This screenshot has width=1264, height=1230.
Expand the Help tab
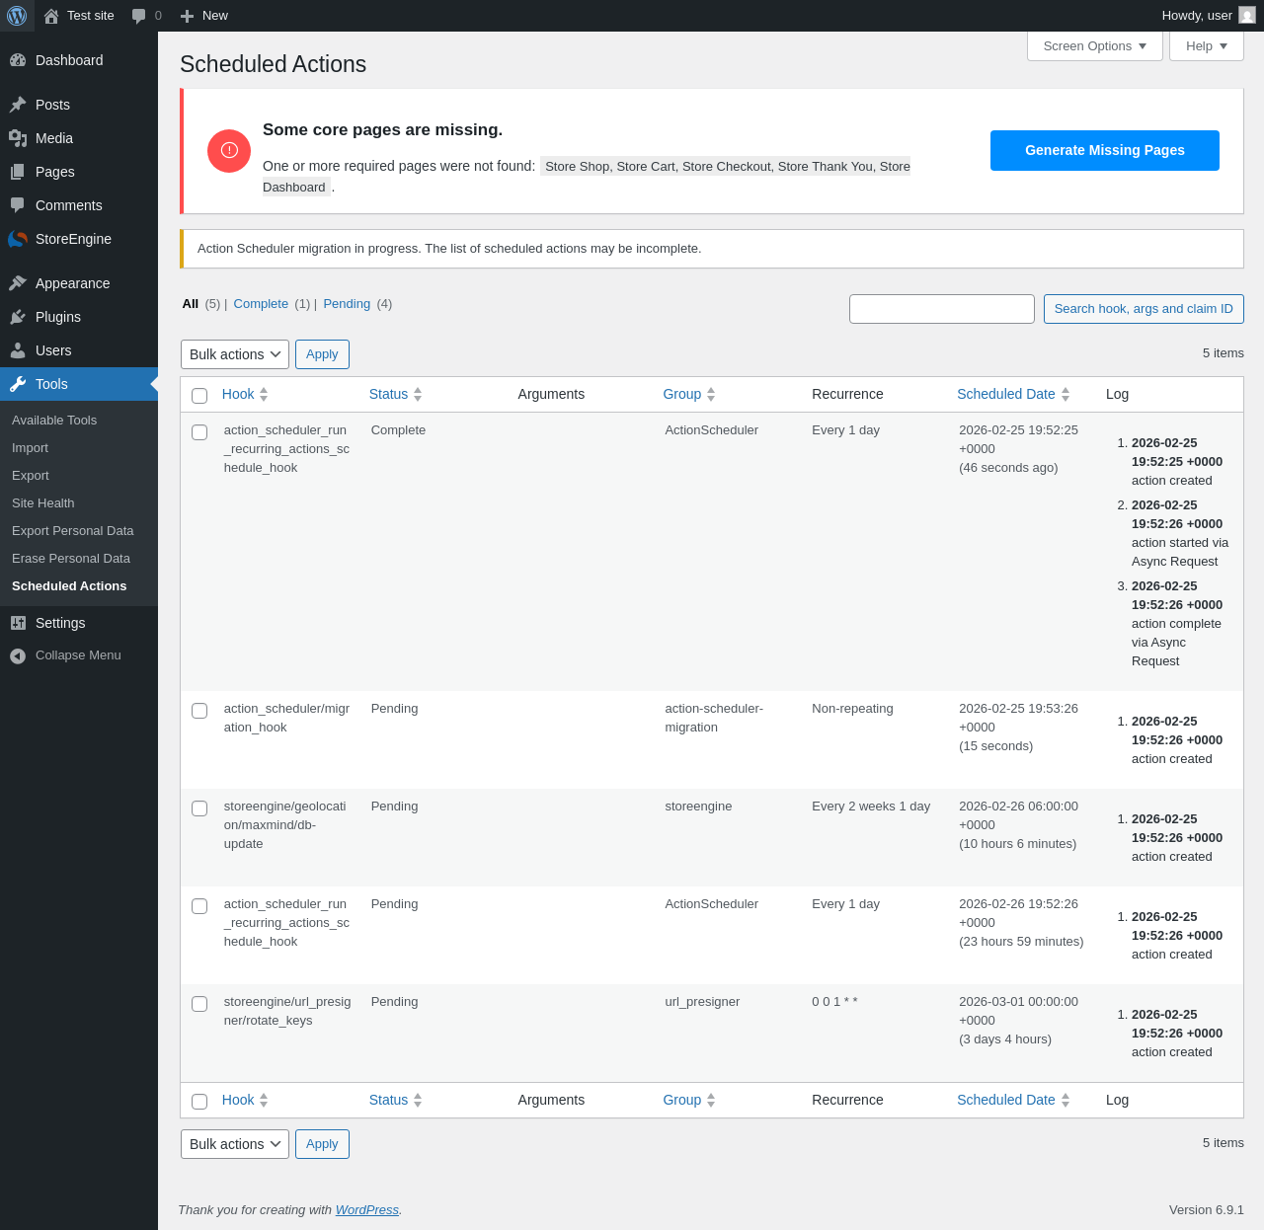1207,46
